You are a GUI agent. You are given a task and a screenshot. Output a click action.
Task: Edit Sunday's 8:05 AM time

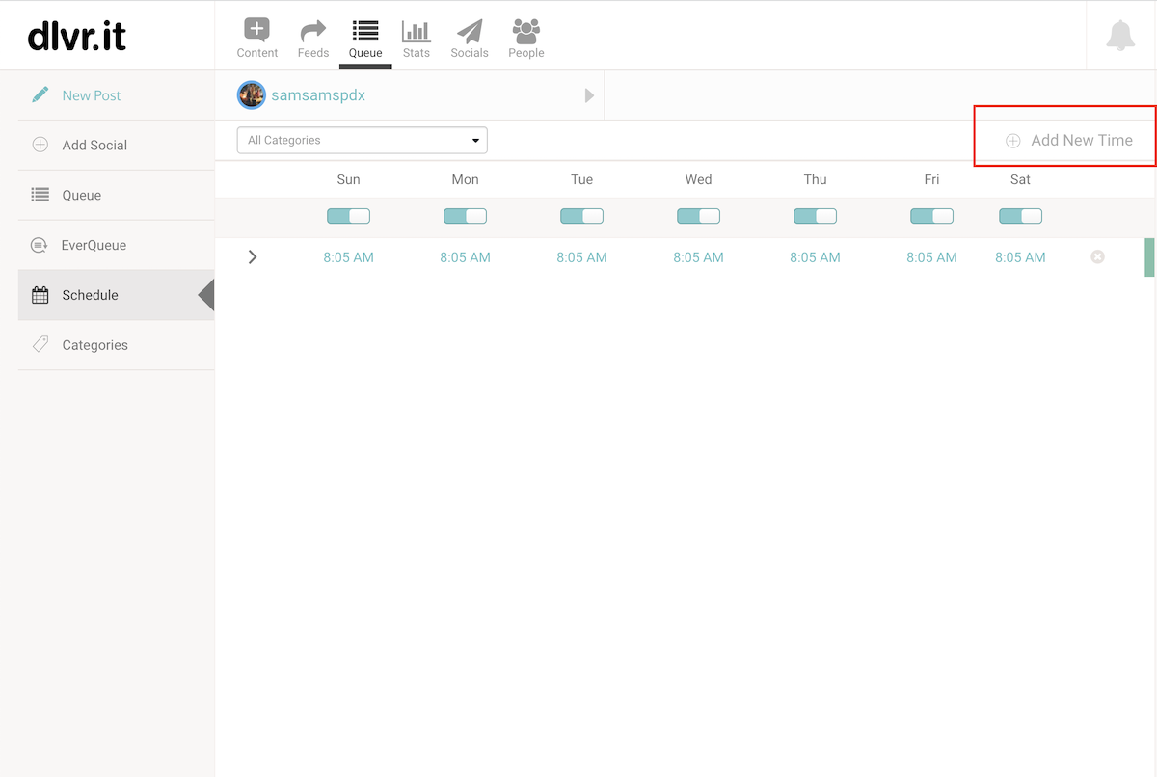348,257
